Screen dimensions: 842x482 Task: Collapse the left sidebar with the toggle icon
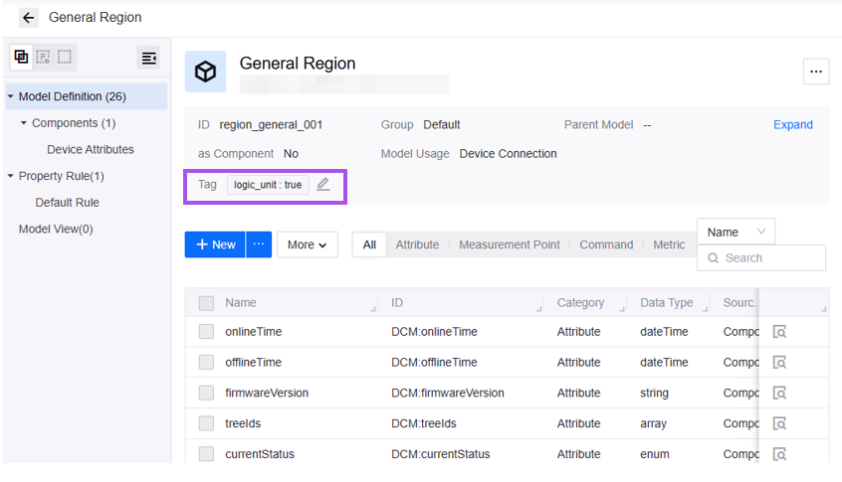148,59
